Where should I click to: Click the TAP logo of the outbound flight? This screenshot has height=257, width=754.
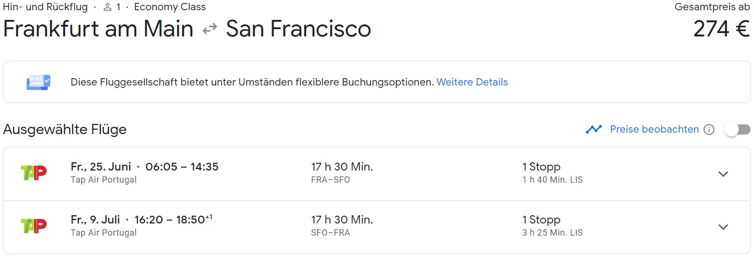tap(34, 173)
